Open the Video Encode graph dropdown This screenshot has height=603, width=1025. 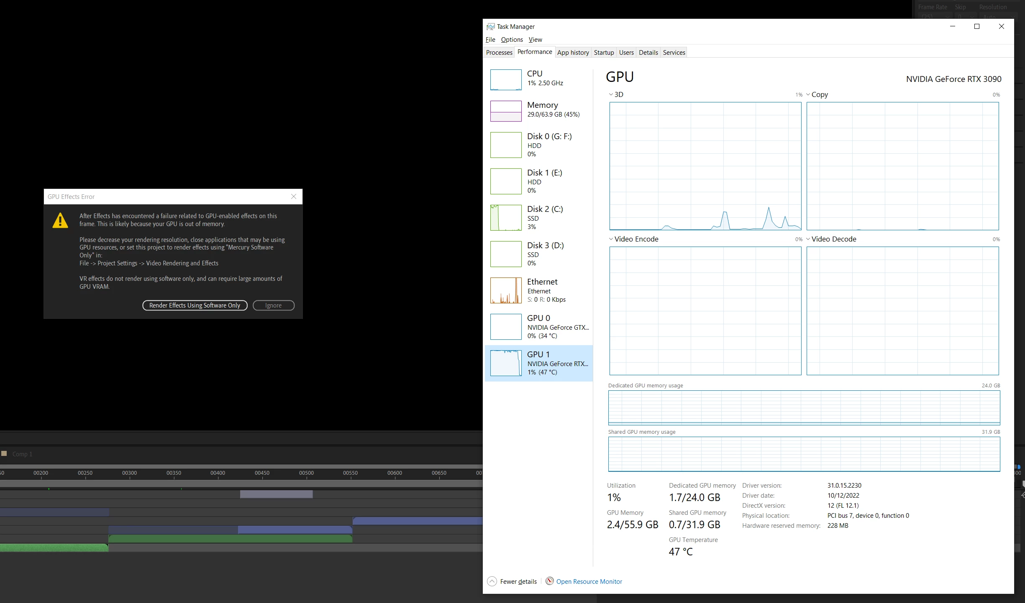(611, 239)
